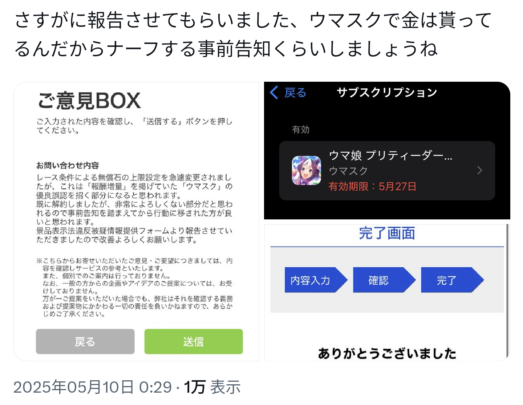The width and height of the screenshot is (523, 405).
Task: Click the 2025年05月10日 0:29 timestamp
Action: click(x=93, y=387)
